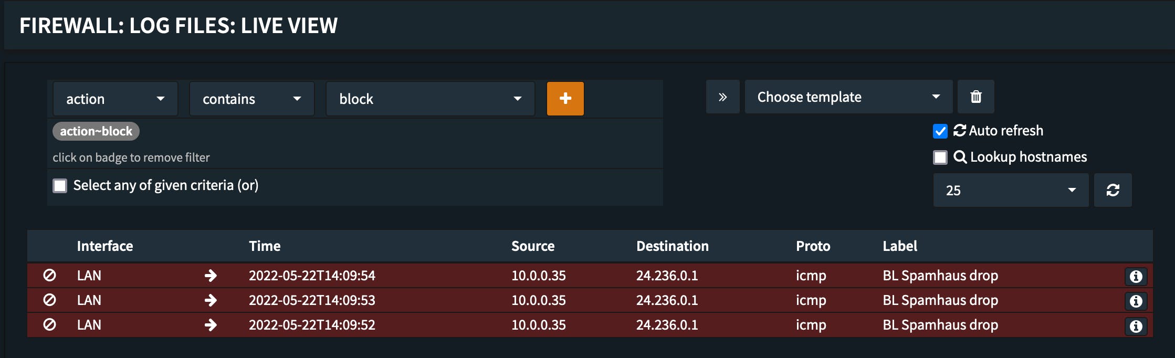This screenshot has height=358, width=1175.
Task: Remove the action~block filter badge
Action: [96, 131]
